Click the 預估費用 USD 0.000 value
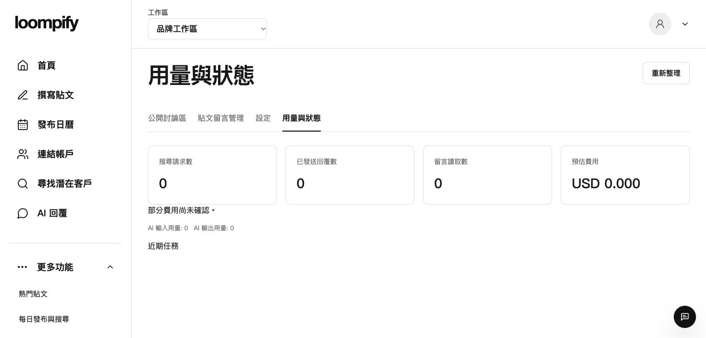 coord(606,184)
